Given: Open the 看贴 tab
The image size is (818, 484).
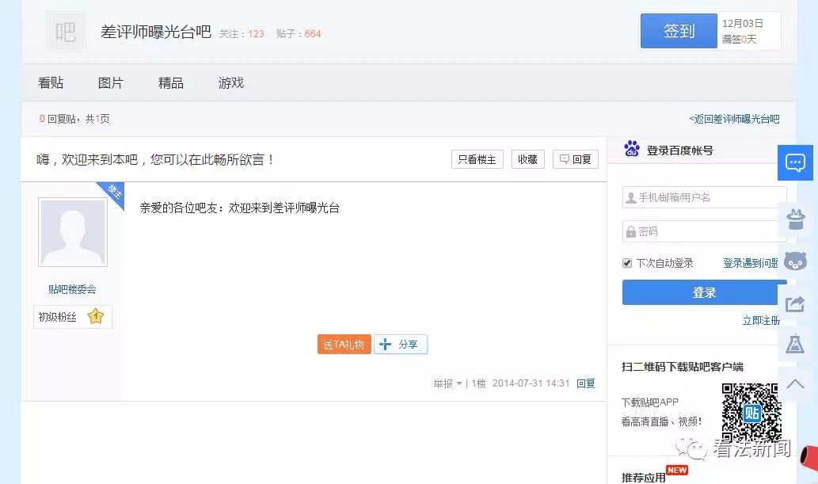Looking at the screenshot, I should [51, 83].
